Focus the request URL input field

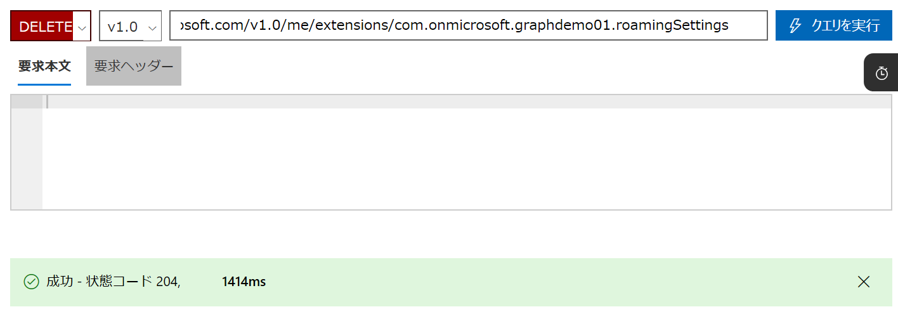469,25
